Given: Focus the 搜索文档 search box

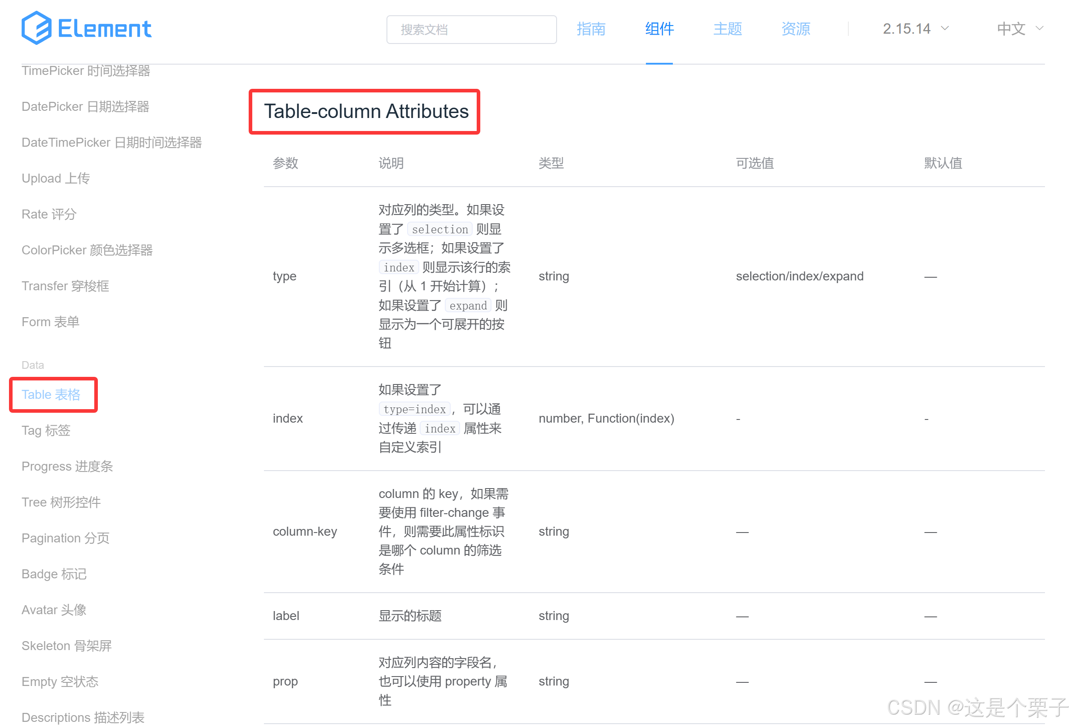Looking at the screenshot, I should [471, 30].
